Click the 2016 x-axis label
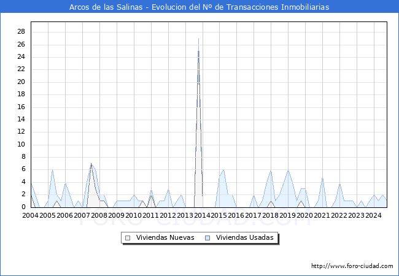This screenshot has width=399, height=276. [236, 215]
